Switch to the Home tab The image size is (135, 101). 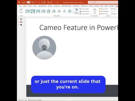pyautogui.click(x=25, y=6)
